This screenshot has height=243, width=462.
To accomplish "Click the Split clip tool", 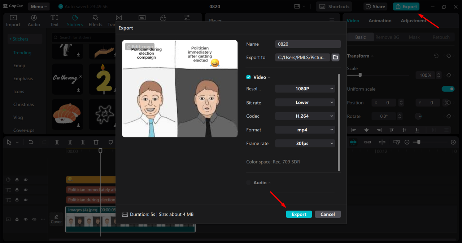I will [x=57, y=142].
